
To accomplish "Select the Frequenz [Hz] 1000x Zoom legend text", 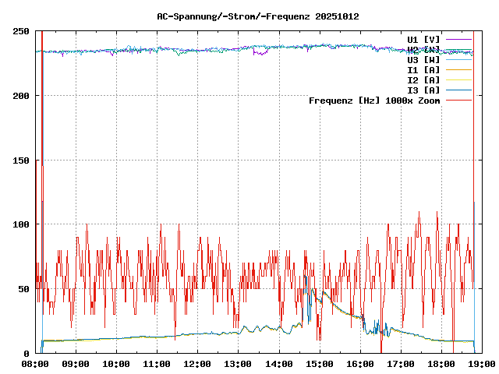I will [374, 100].
